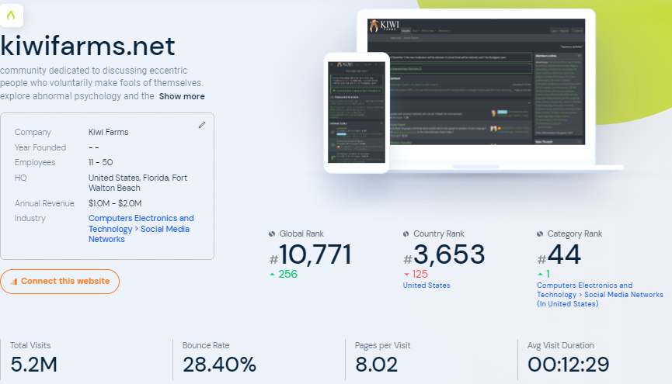Click the HQ value Fort Walton Beach
The width and height of the screenshot is (672, 384).
point(138,183)
